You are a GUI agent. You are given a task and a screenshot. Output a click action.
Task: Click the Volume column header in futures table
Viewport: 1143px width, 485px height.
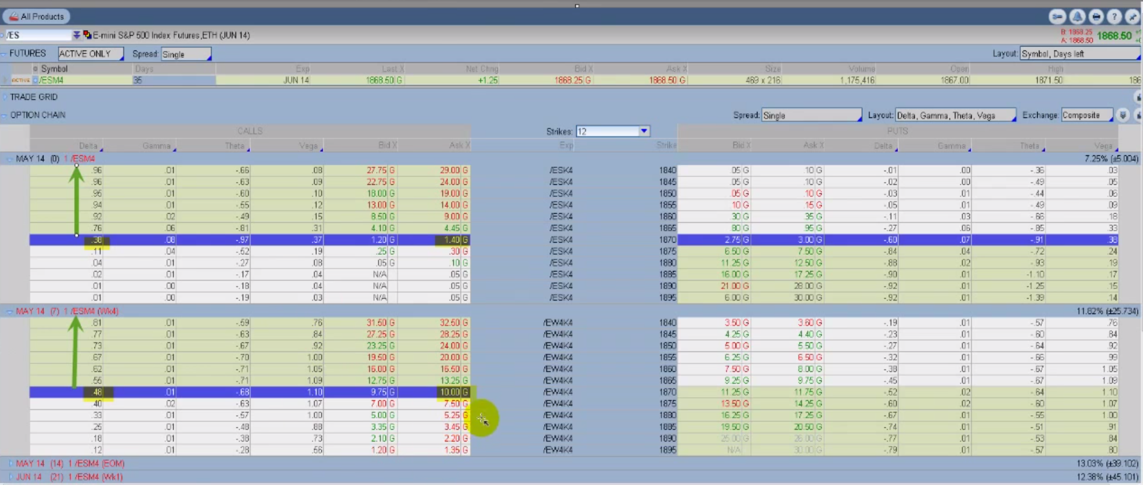pos(862,69)
